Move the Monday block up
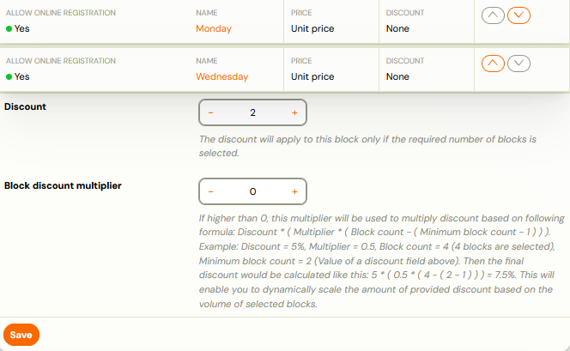The width and height of the screenshot is (570, 351). point(493,15)
